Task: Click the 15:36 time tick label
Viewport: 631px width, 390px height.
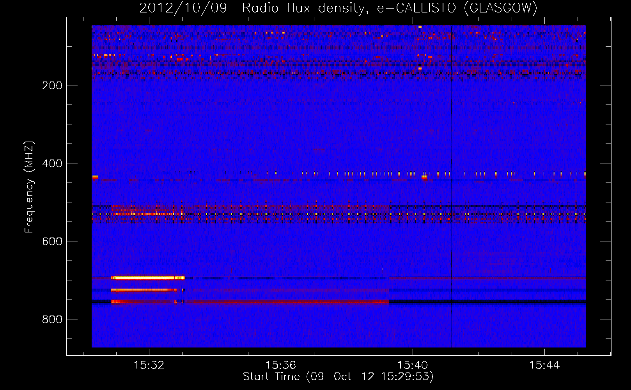Action: (x=281, y=365)
